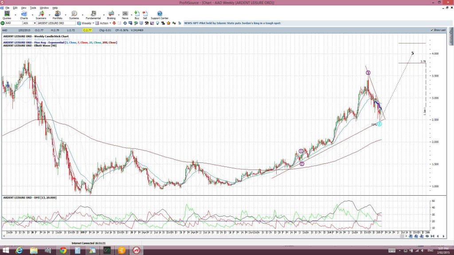Open Internet Explorer from taskbar

click(19, 251)
